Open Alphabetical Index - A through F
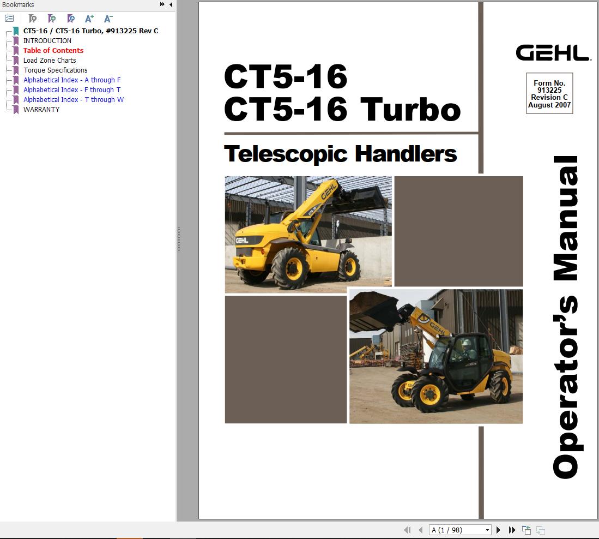Viewport: 599px width, 539px height. pyautogui.click(x=71, y=80)
